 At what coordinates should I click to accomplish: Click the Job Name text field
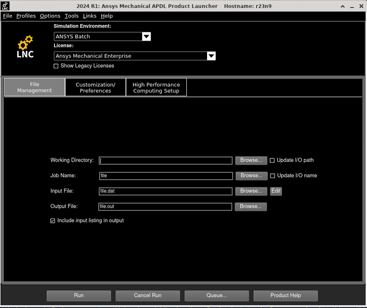click(166, 176)
